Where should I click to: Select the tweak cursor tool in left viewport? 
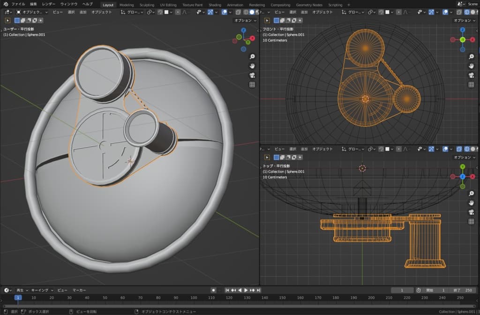tap(7, 20)
